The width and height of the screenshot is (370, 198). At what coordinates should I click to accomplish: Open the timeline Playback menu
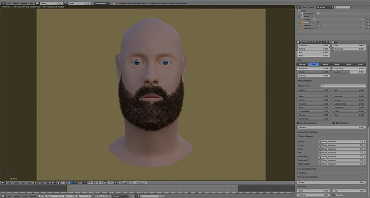click(33, 196)
